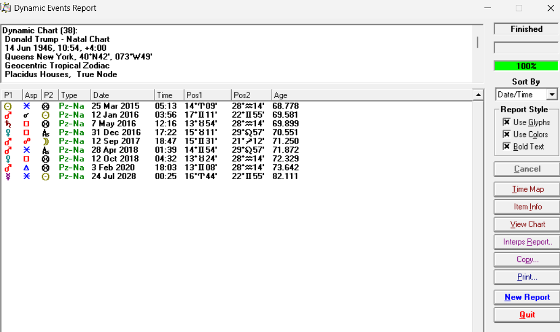Click the opposition glyph in the 12 Sep 2017 row

tap(26, 141)
